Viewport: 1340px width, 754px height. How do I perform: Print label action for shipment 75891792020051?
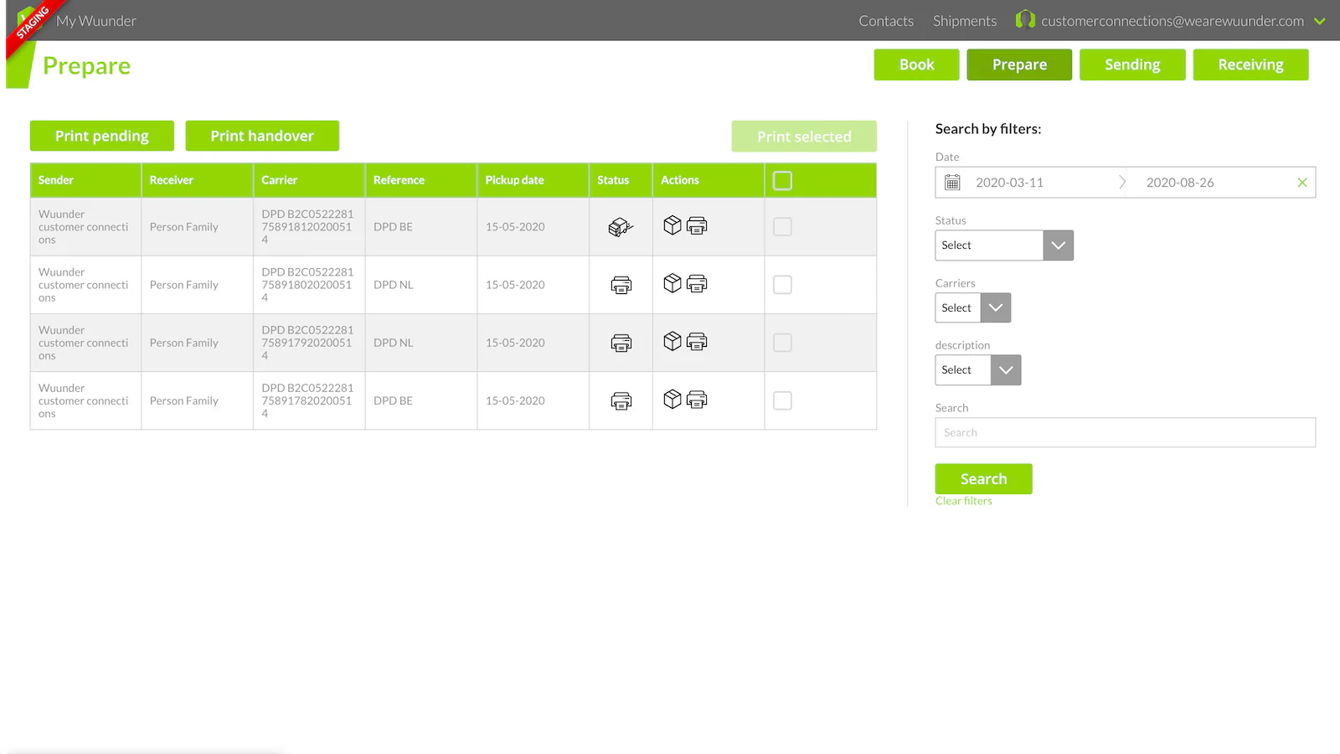tap(697, 341)
